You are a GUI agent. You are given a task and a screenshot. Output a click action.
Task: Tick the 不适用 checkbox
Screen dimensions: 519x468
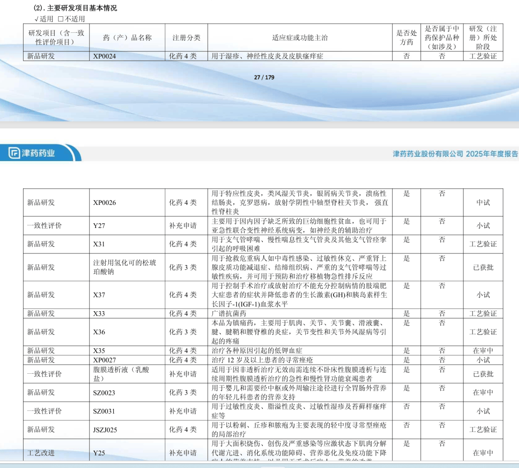(x=61, y=19)
